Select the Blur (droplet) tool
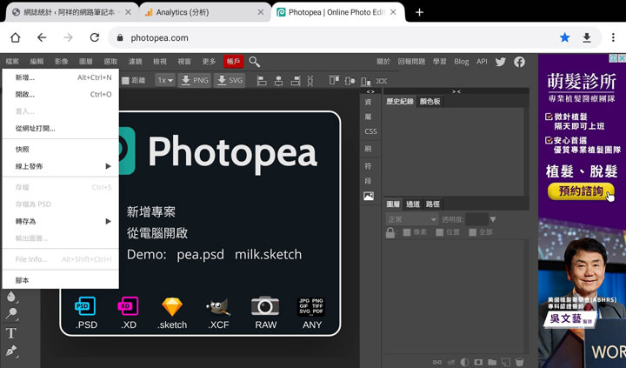 pyautogui.click(x=11, y=297)
